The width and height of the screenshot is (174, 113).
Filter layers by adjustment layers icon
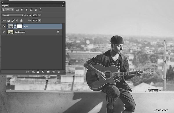pyautogui.click(x=22, y=10)
